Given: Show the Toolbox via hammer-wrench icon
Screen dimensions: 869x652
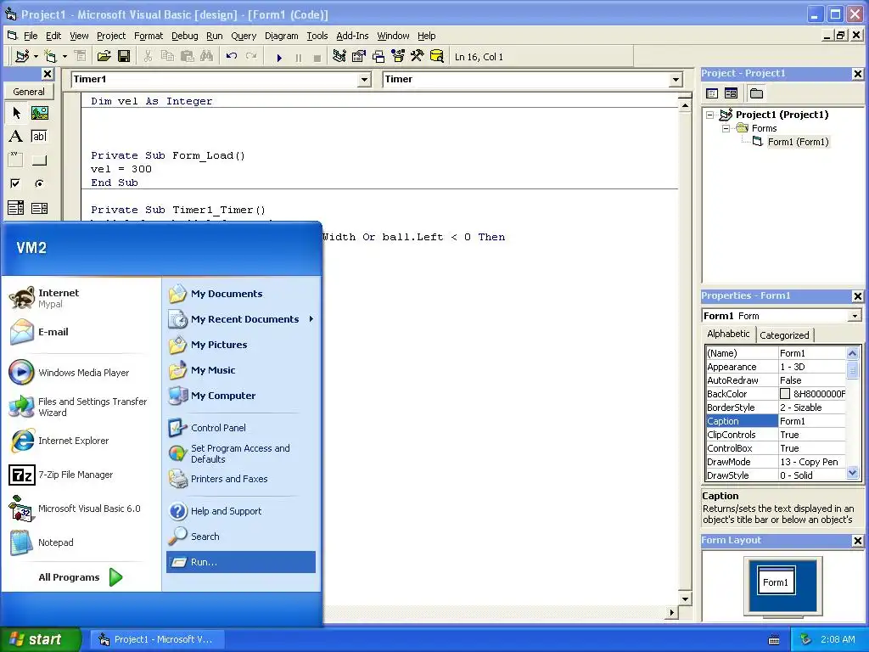Looking at the screenshot, I should pyautogui.click(x=418, y=57).
